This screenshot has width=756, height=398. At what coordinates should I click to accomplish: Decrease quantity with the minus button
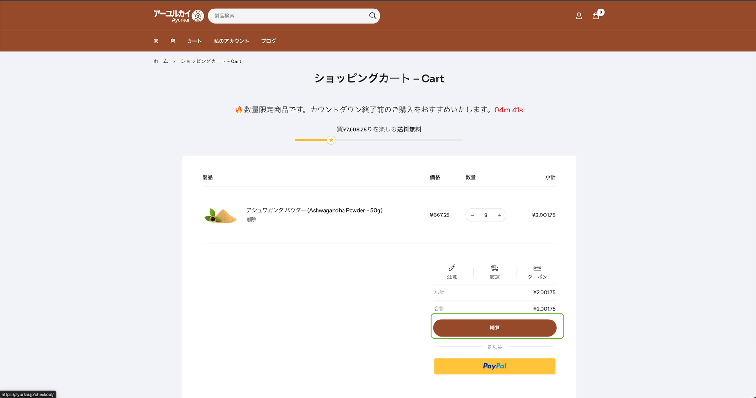pyautogui.click(x=472, y=215)
